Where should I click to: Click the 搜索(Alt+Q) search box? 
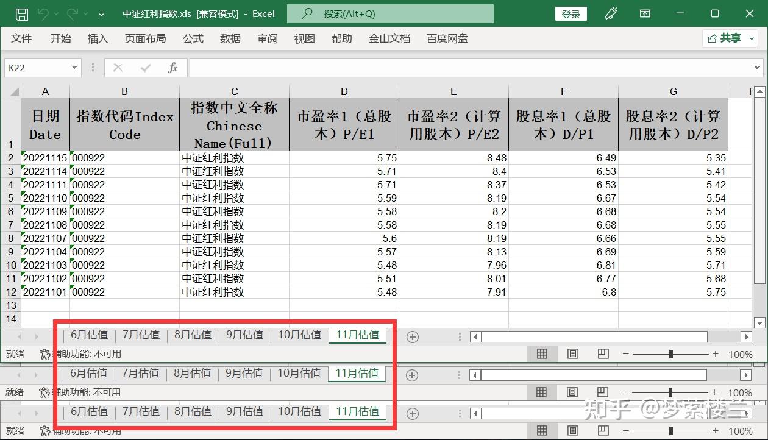point(390,13)
